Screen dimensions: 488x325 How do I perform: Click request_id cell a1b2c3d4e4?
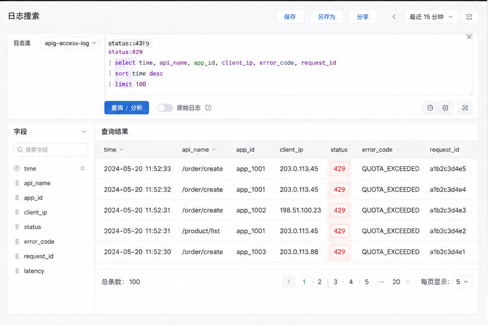pos(448,189)
